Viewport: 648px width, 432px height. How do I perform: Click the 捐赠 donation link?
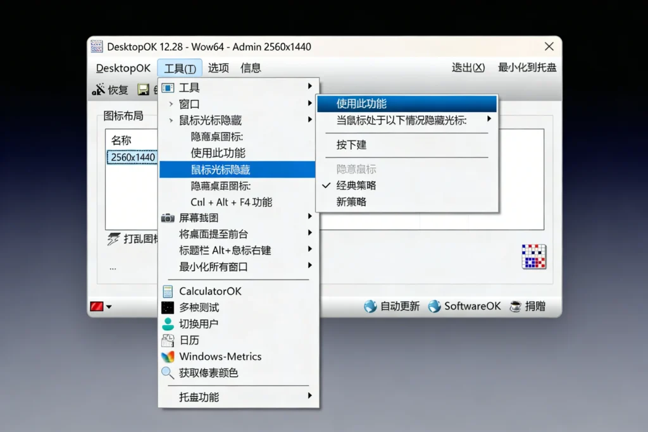point(535,306)
